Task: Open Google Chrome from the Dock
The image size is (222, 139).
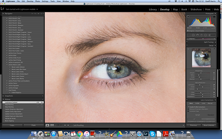Action: 80,134
